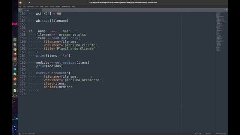Viewport: 240px width, 135px height.
Task: Click on ws['K2'] on line 152
Action: (x=43, y=14)
